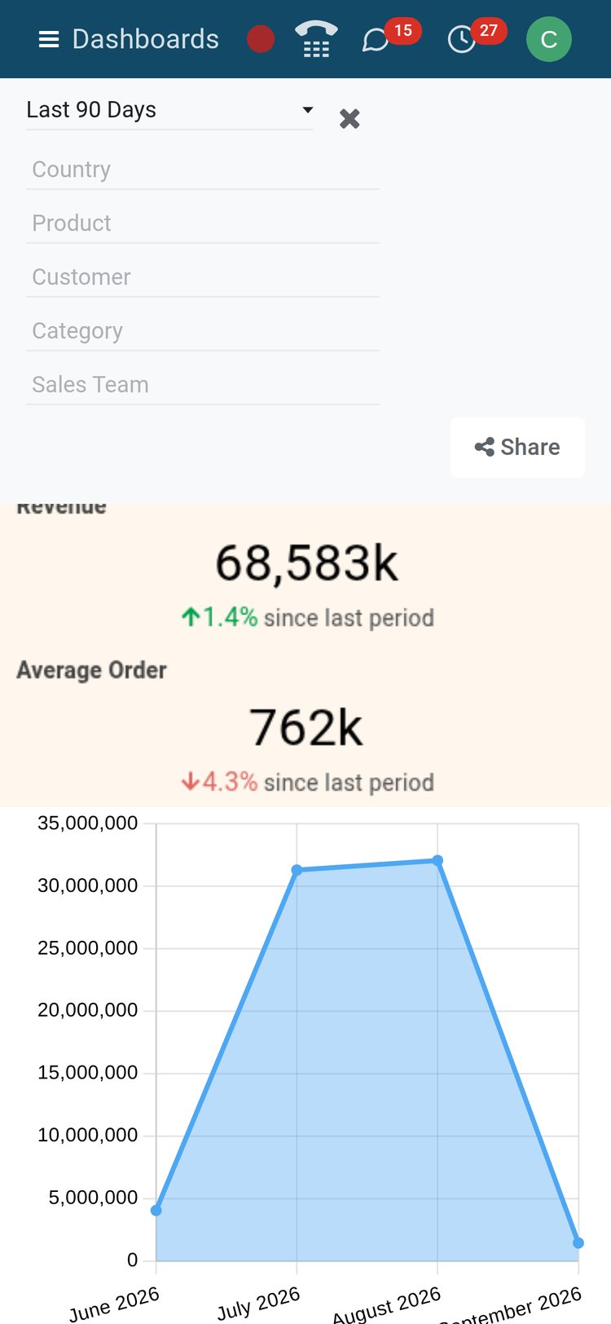Open the hamburger menu beside Dashboards
611x1324 pixels.
pos(49,39)
